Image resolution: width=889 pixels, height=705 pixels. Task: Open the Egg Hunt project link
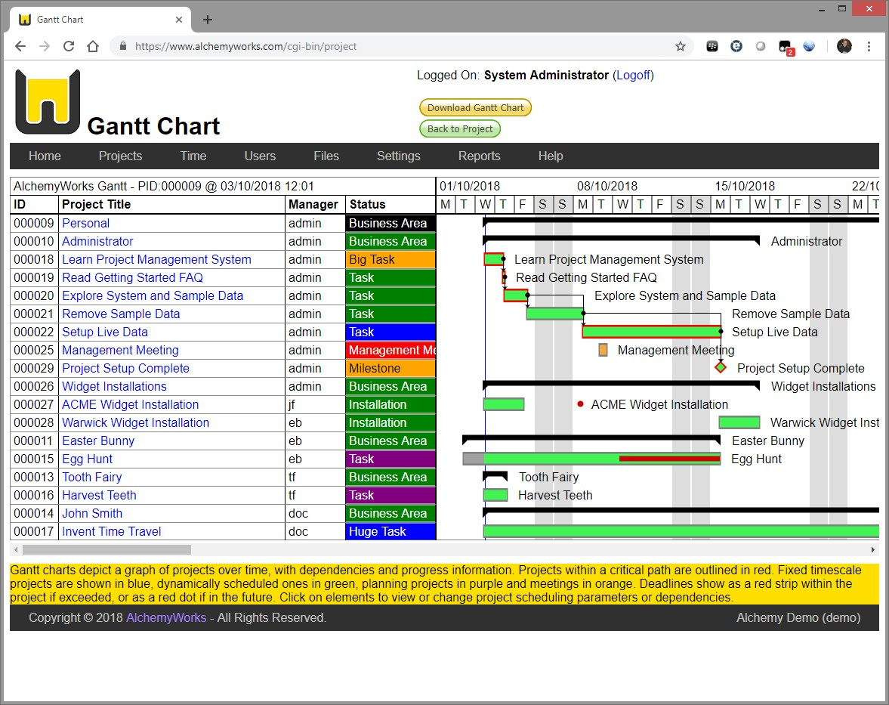88,459
